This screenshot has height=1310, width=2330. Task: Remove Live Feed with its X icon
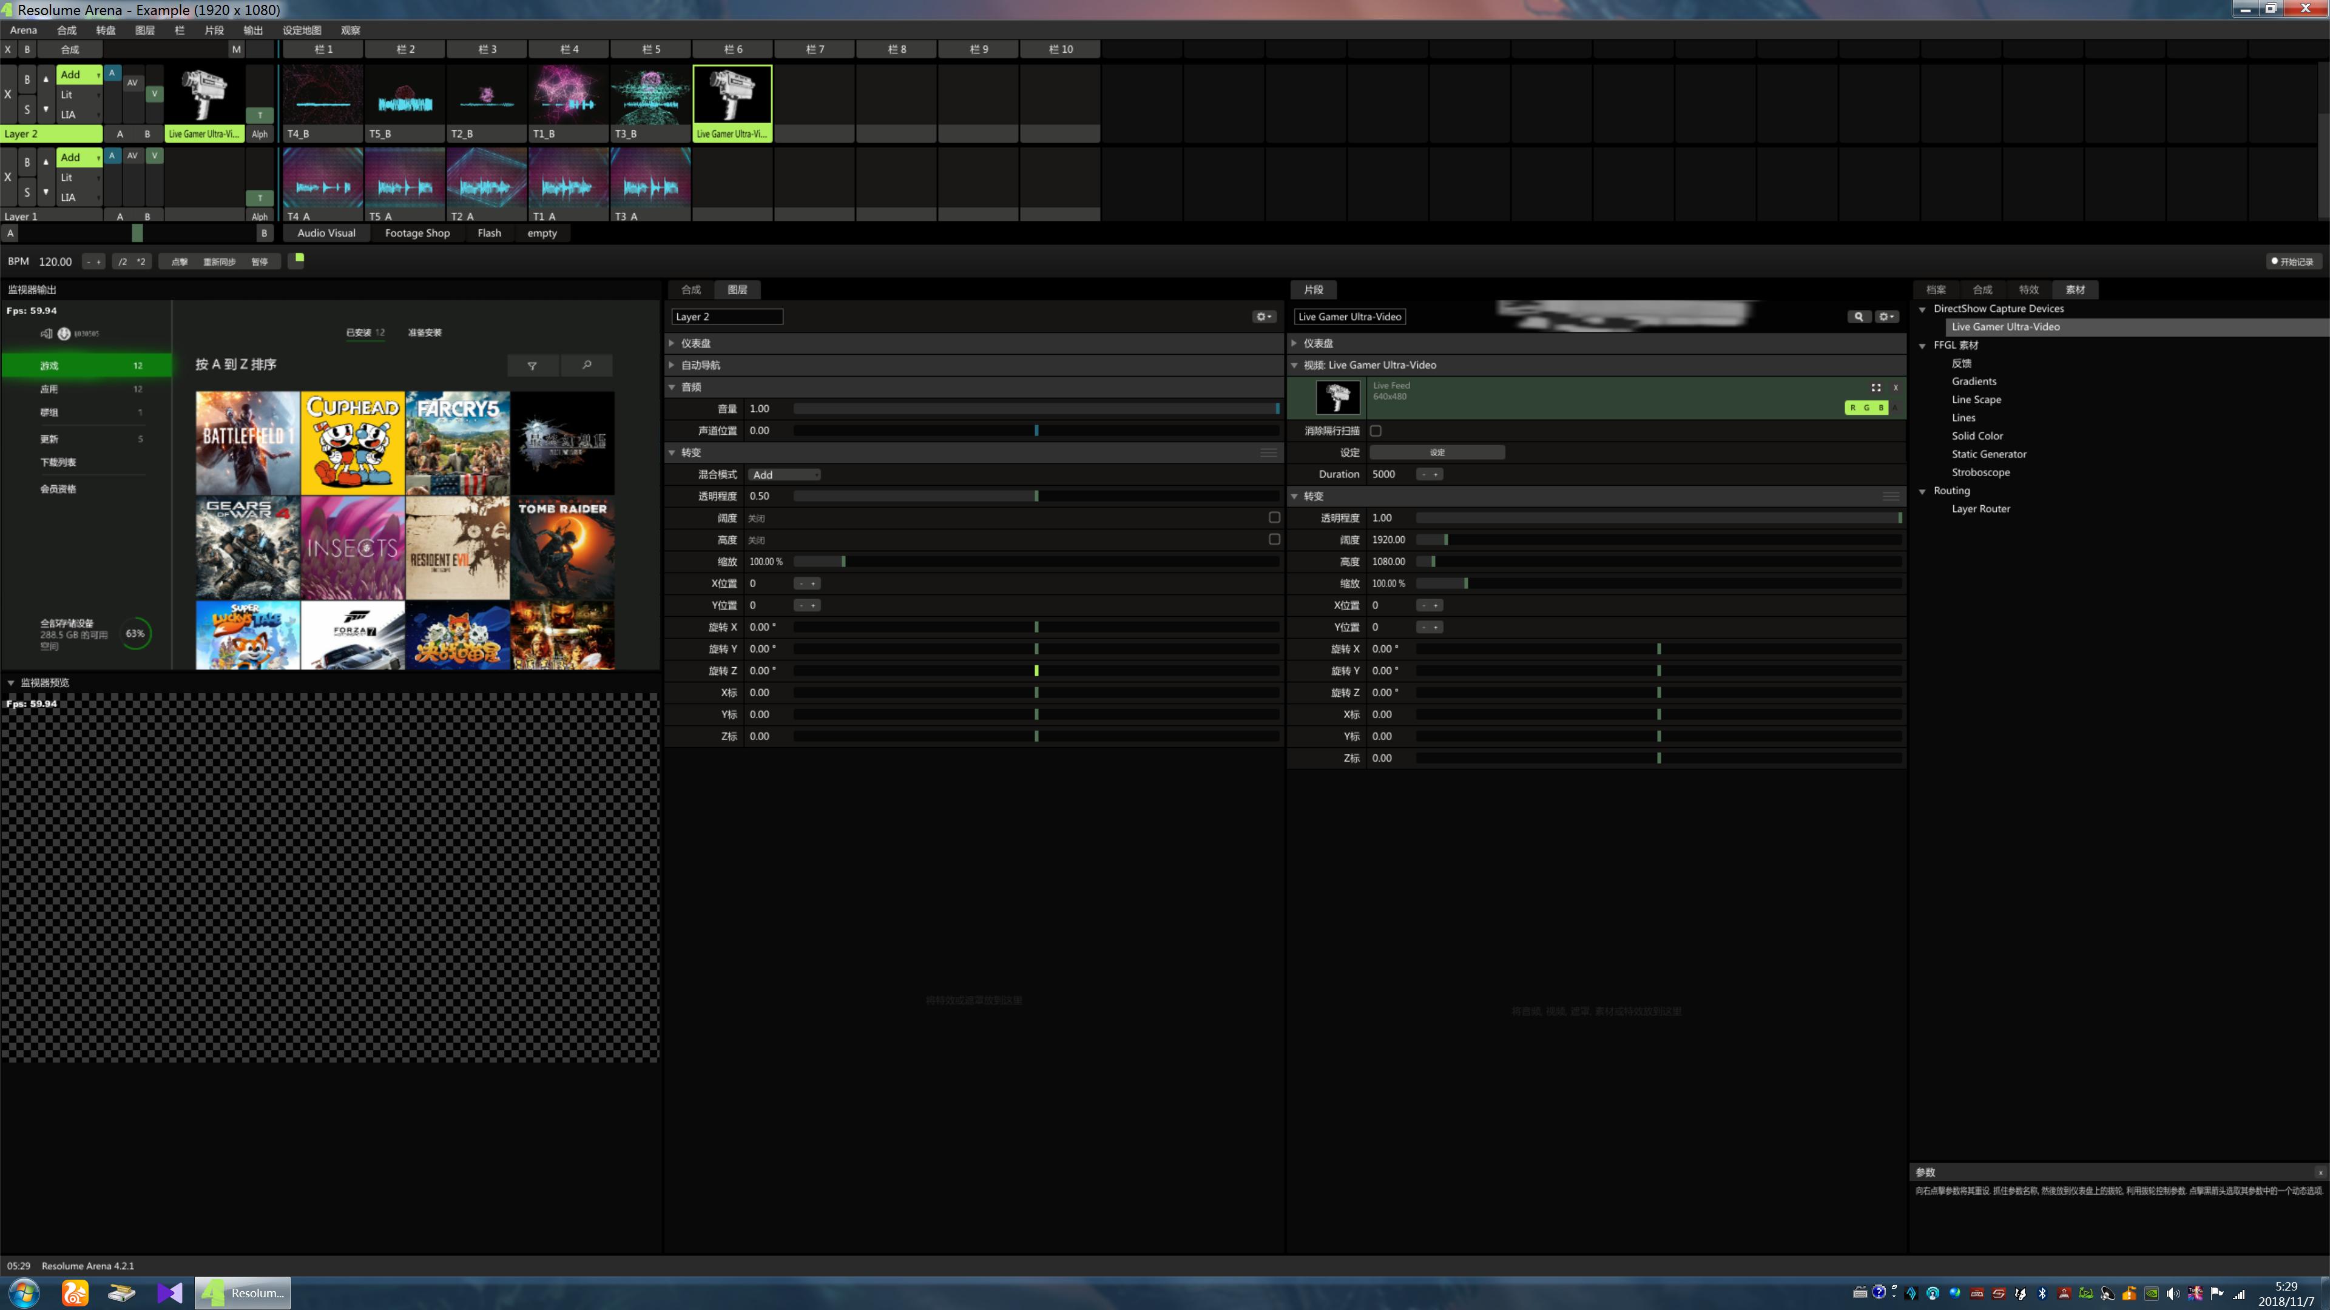1896,387
